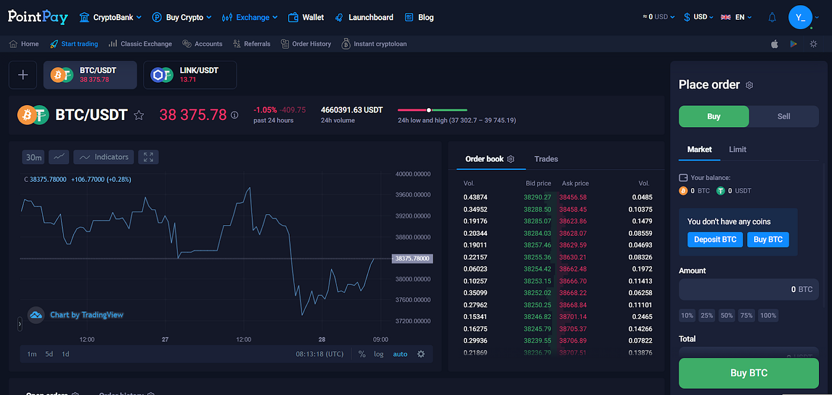Open Accounts page
Image resolution: width=832 pixels, height=395 pixels.
pos(203,44)
